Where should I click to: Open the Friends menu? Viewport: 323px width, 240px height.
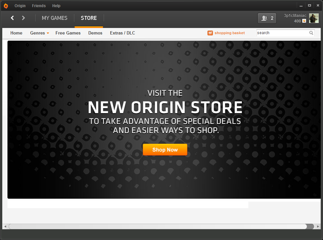click(x=39, y=6)
